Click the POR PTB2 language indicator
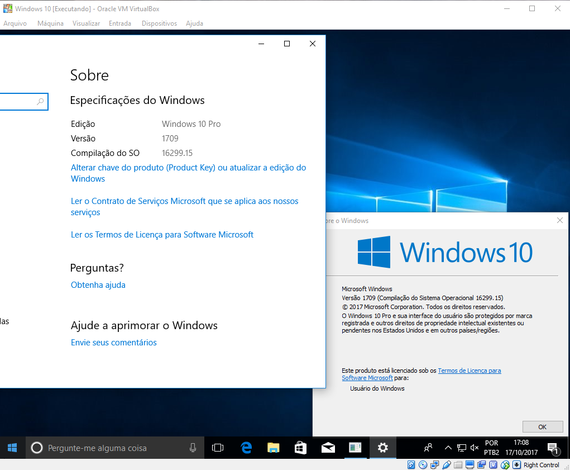Screen dimensions: 570x470 [x=491, y=448]
